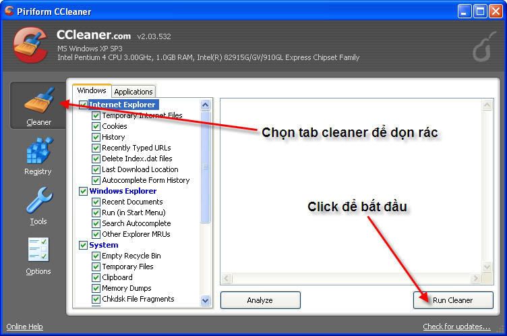Uncheck Recently Typed URLs

click(x=96, y=148)
